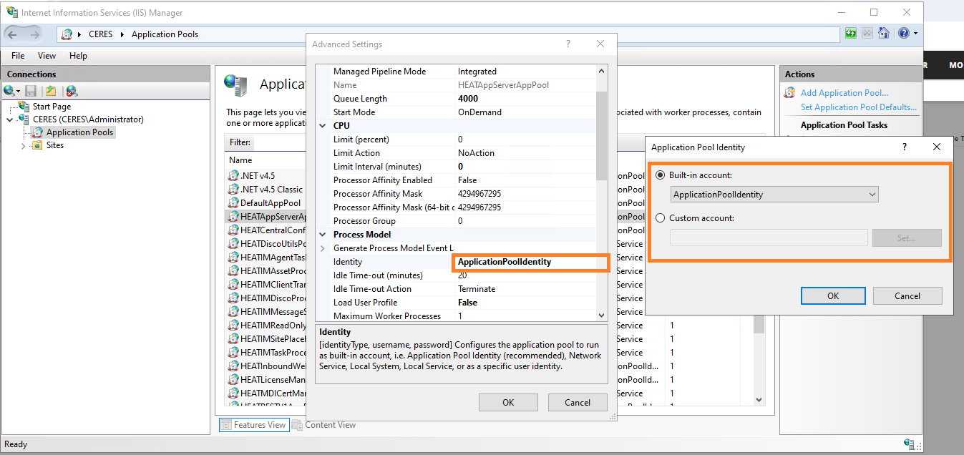This screenshot has width=964, height=455.
Task: Click the Back navigation arrow
Action: pos(13,34)
